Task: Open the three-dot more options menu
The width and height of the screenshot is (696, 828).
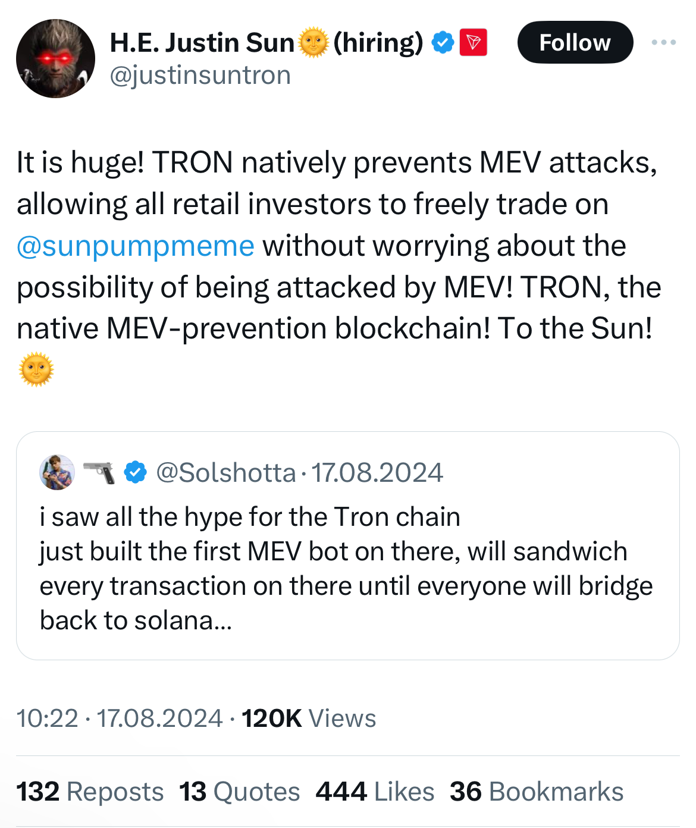Action: [663, 42]
